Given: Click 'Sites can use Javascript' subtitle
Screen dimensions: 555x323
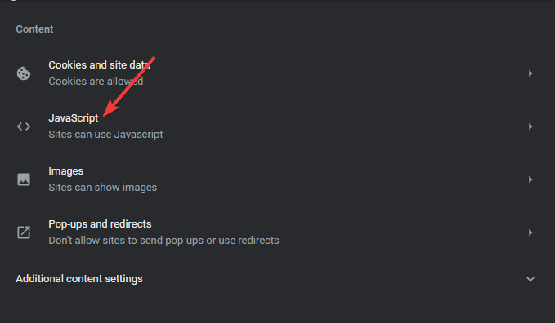Looking at the screenshot, I should pyautogui.click(x=105, y=135).
